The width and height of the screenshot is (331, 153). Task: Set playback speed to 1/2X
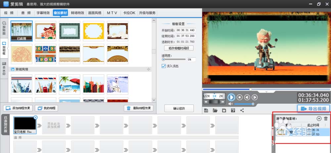point(207,96)
